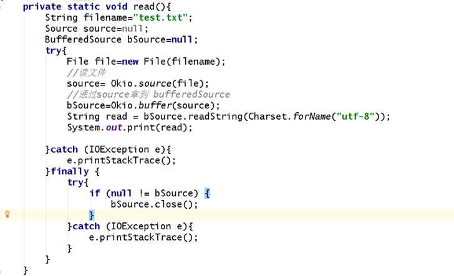Click the line 'Source source=null;'
The image size is (454, 276).
[97, 29]
